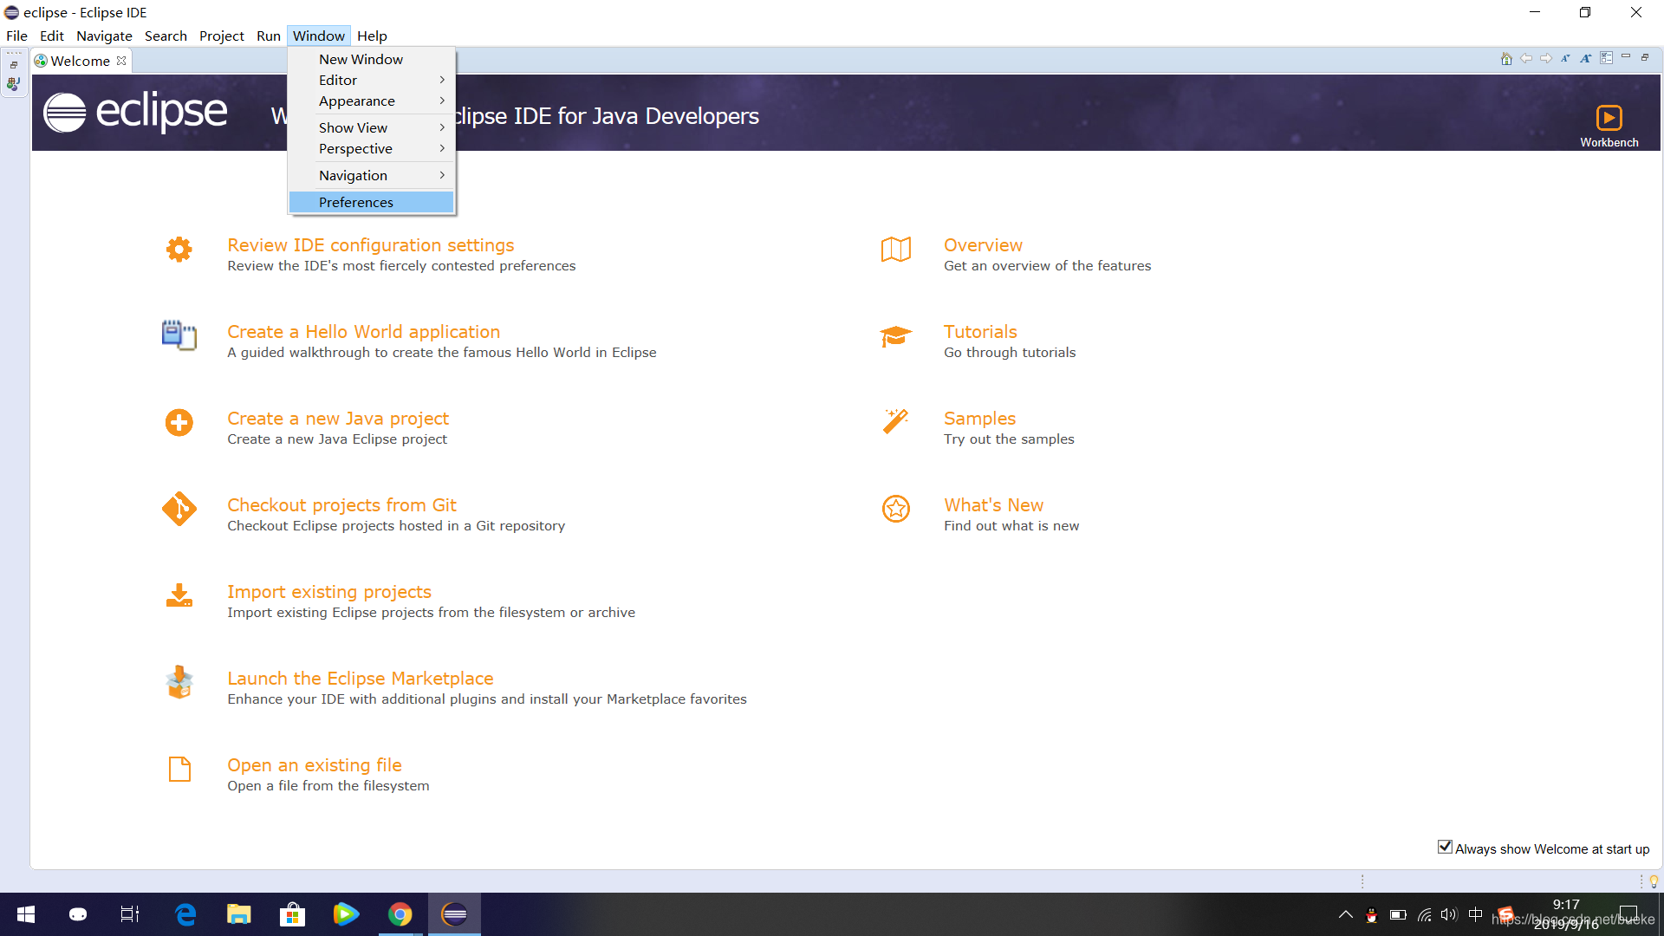Viewport: 1664px width, 936px height.
Task: Click the Navigate Back arrow in Welcome toolbar
Action: [x=1526, y=59]
